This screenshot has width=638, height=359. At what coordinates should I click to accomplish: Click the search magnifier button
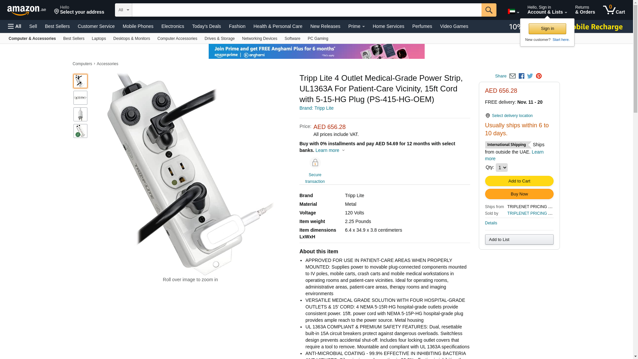click(x=489, y=10)
